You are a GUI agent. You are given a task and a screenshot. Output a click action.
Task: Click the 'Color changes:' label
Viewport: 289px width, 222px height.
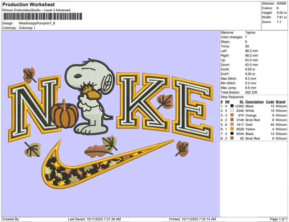pos(232,37)
